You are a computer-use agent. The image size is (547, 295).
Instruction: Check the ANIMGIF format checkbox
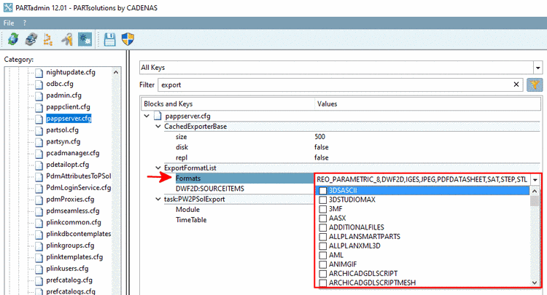coord(323,264)
